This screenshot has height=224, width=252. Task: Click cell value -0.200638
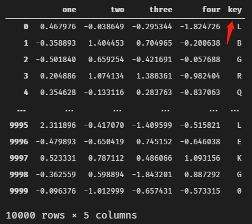click(200, 43)
